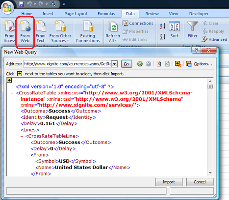Clear the current filter

(x=210, y=23)
